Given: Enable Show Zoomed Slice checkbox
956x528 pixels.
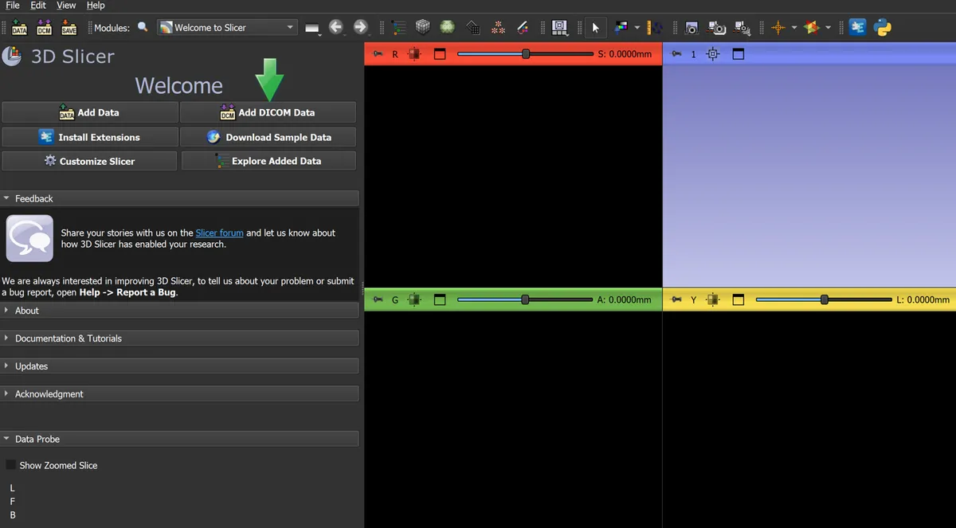Looking at the screenshot, I should click(10, 465).
